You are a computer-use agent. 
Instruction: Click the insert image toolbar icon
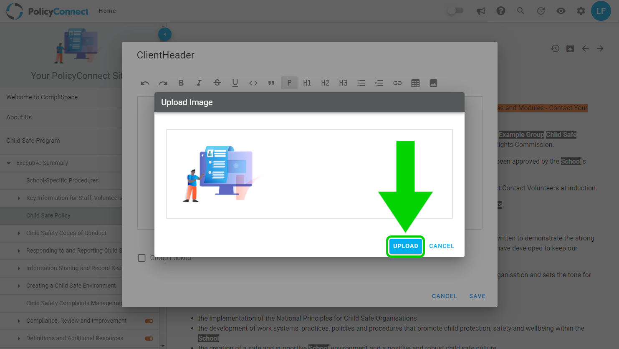(x=433, y=83)
